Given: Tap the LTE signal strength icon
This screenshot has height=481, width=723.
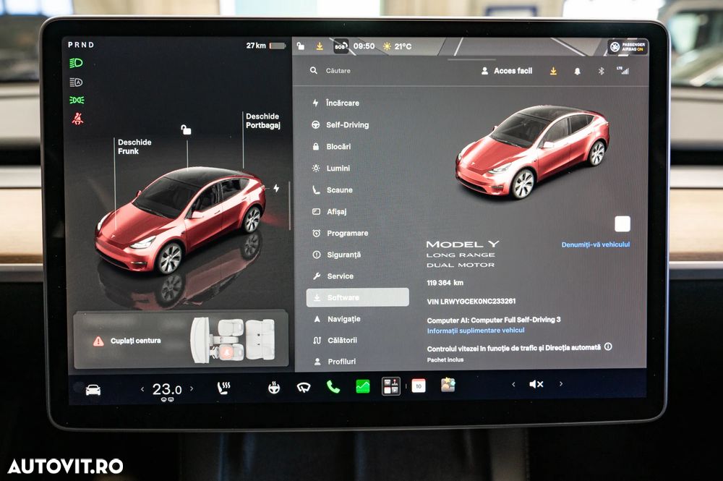Looking at the screenshot, I should coord(623,71).
